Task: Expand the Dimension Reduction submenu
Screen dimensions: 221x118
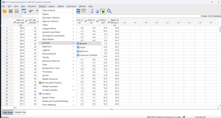Action: (57, 61)
